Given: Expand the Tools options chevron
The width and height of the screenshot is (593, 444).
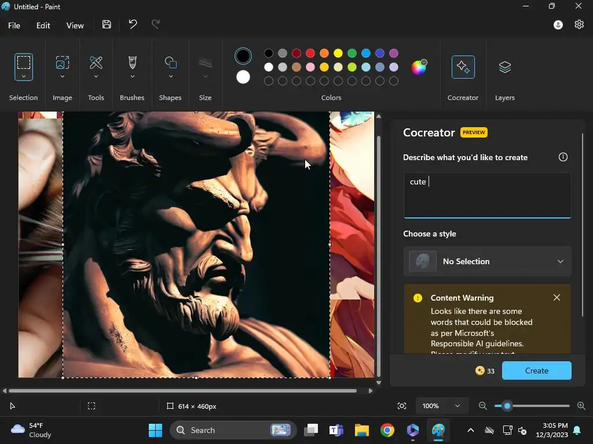Looking at the screenshot, I should click(96, 76).
